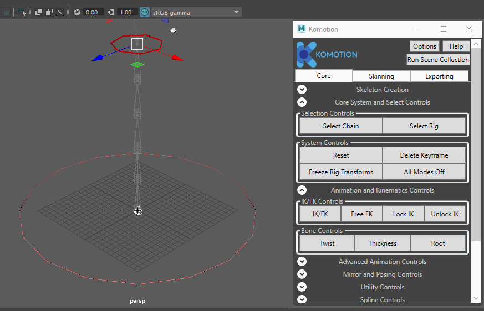Image resolution: width=484 pixels, height=311 pixels.
Task: Click the gamma contrast icon
Action: (110, 12)
